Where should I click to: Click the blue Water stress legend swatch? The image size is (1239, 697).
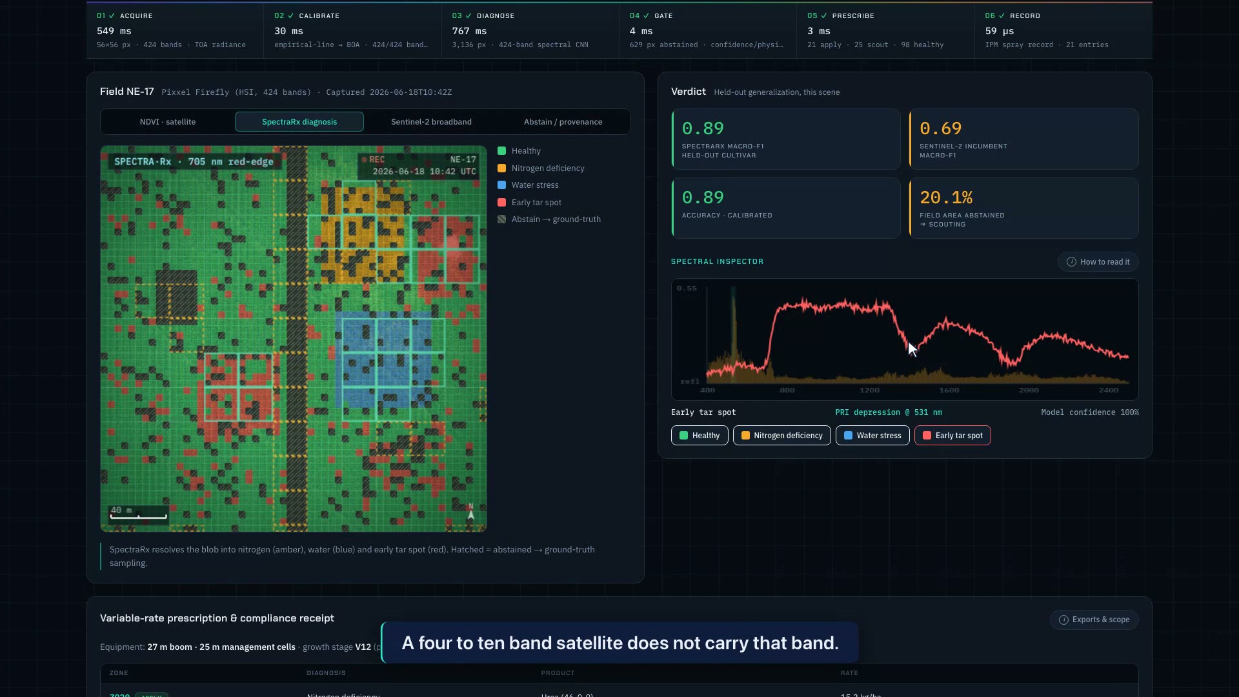tap(501, 185)
